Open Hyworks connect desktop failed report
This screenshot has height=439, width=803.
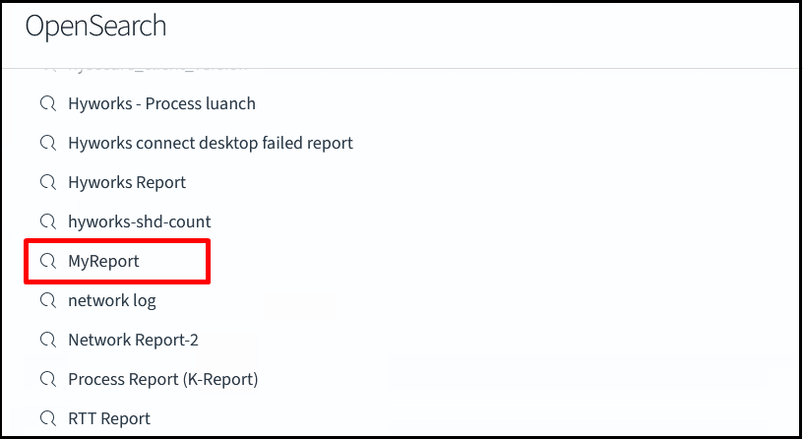(x=210, y=143)
